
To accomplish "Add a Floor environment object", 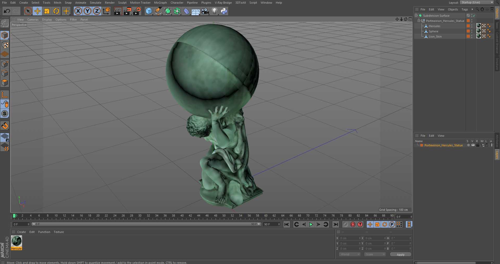I will [x=196, y=11].
